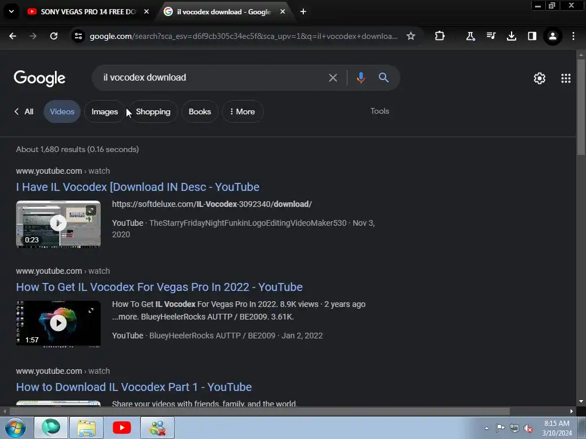586x439 pixels.
Task: Click TheStarryFridayNightFunkin channel name text
Action: pyautogui.click(x=248, y=223)
